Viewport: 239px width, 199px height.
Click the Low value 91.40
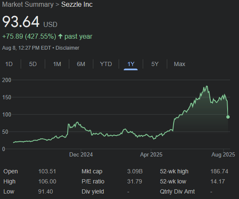(x=46, y=191)
